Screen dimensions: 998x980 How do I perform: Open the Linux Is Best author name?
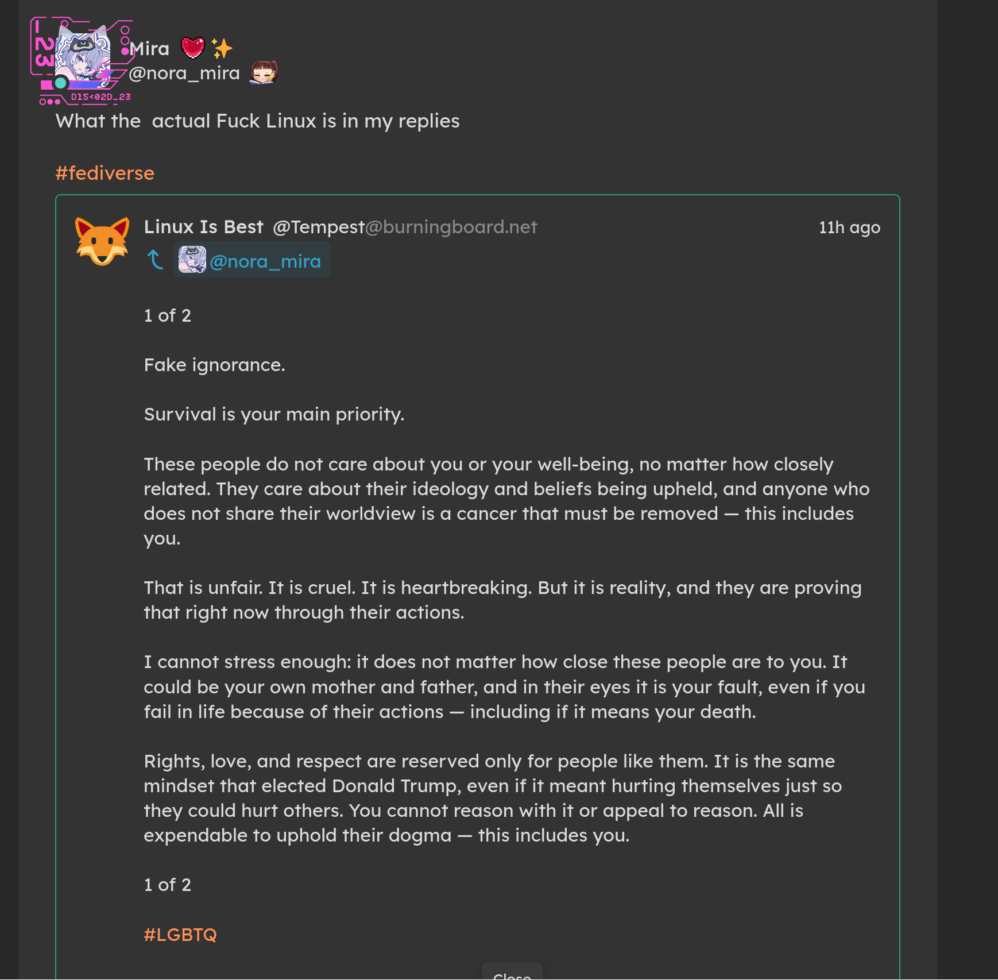203,227
